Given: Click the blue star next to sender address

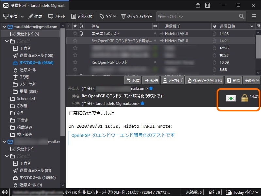Looking at the screenshot, I should [x=151, y=89].
